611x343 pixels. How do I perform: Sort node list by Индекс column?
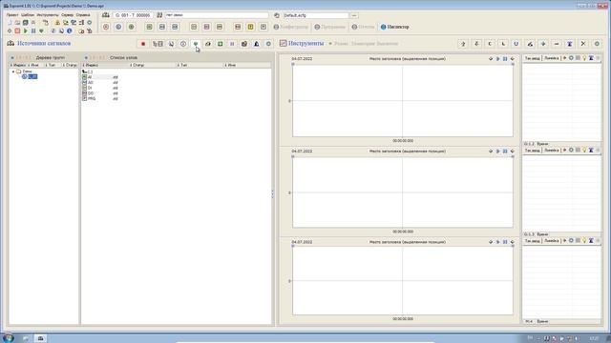pos(105,65)
